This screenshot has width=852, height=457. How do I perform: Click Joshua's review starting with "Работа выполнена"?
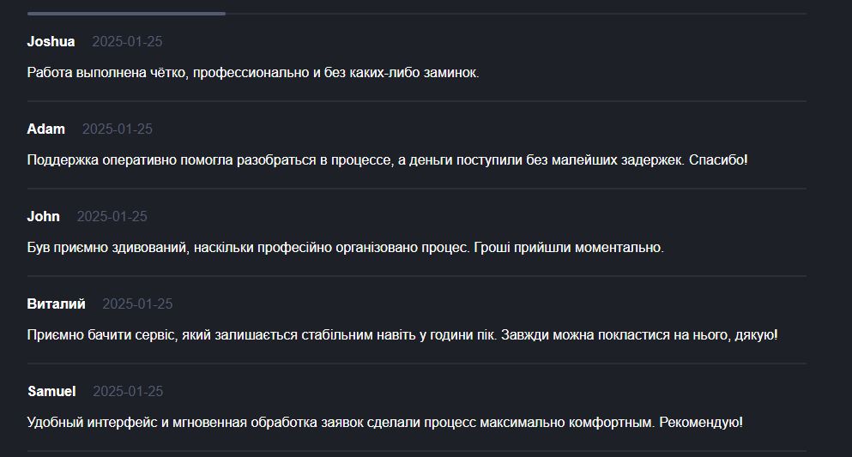click(x=253, y=73)
